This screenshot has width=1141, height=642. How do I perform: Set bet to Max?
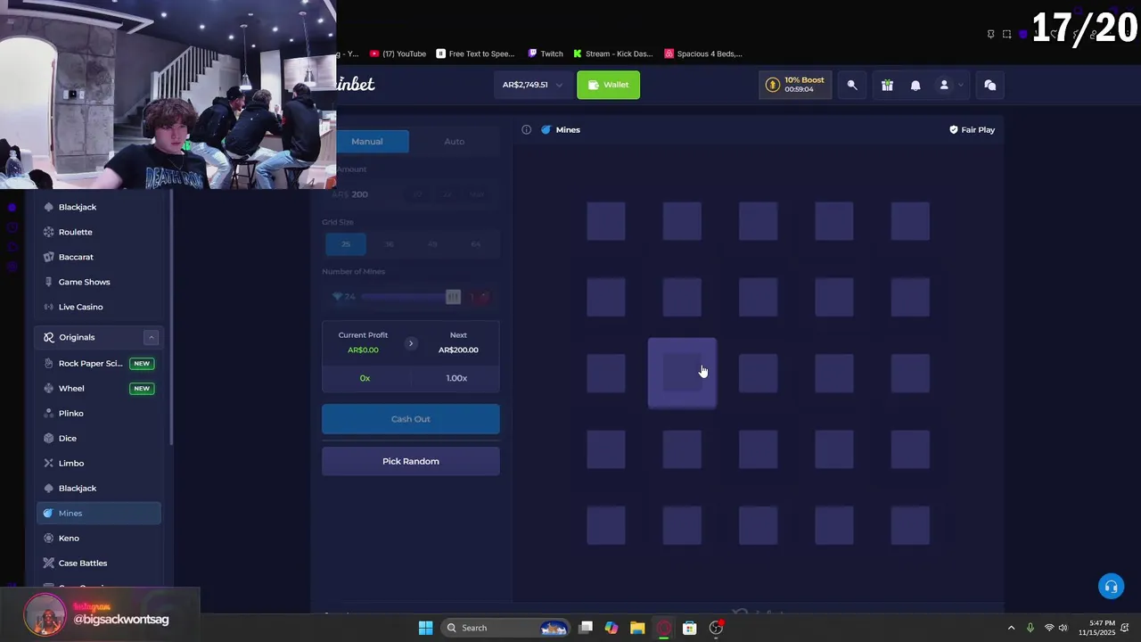click(x=477, y=194)
